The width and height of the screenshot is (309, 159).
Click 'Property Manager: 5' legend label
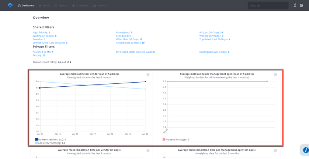coord(177,139)
